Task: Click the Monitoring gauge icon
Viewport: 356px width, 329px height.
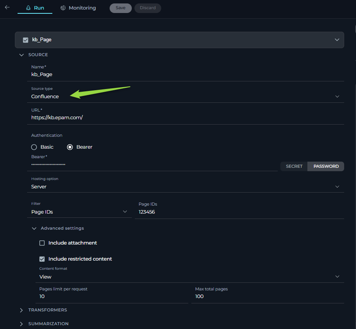Action: (x=63, y=8)
